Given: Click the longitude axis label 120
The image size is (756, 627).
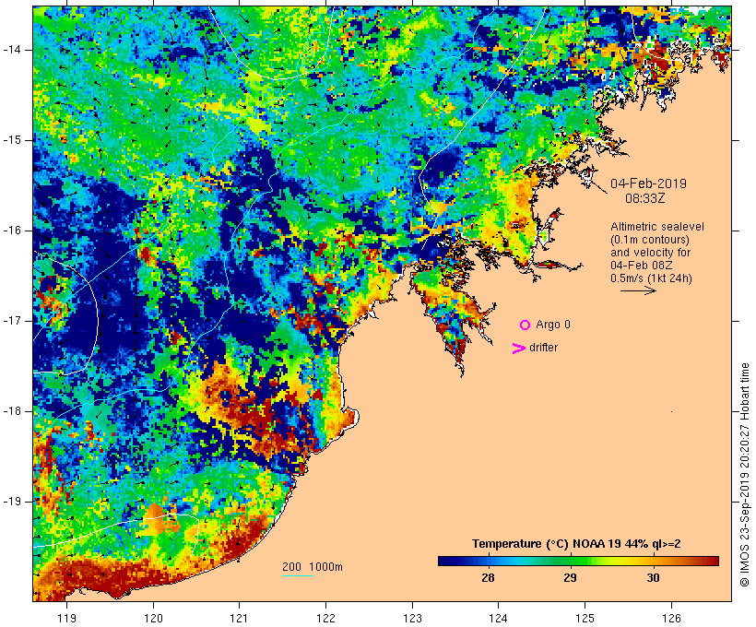Looking at the screenshot, I should [x=153, y=619].
